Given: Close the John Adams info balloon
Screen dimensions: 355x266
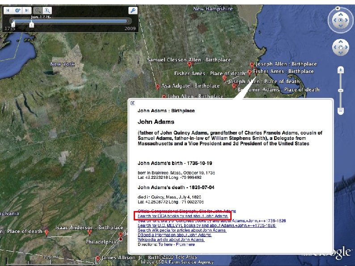Looking at the screenshot, I should (x=133, y=103).
